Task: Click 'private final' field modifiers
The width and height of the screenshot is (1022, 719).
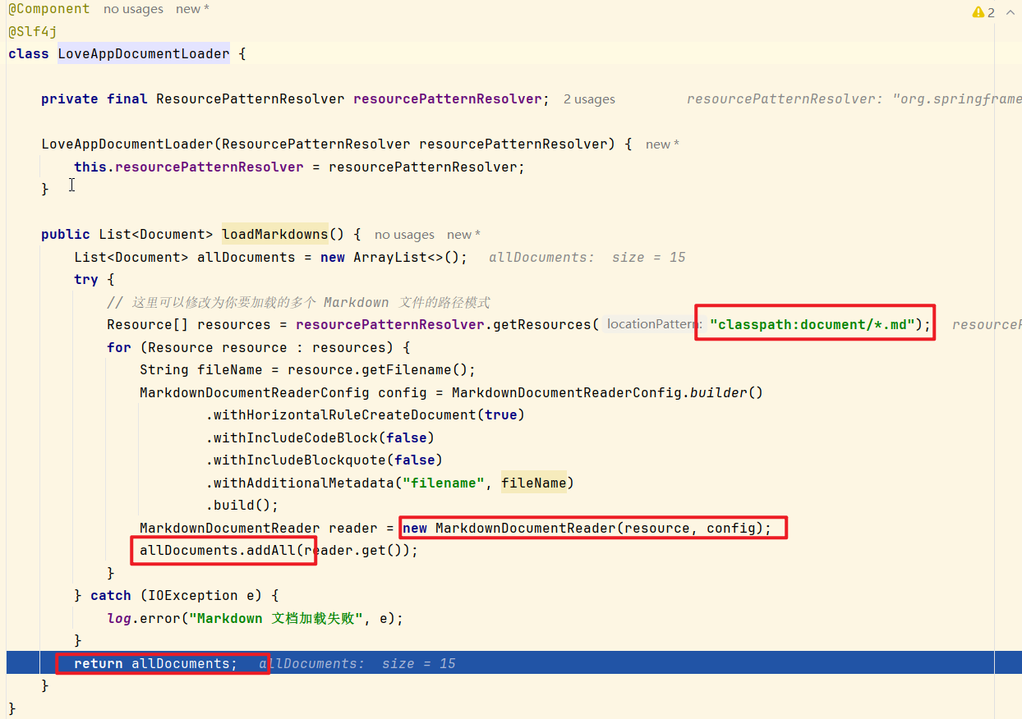Action: (94, 99)
